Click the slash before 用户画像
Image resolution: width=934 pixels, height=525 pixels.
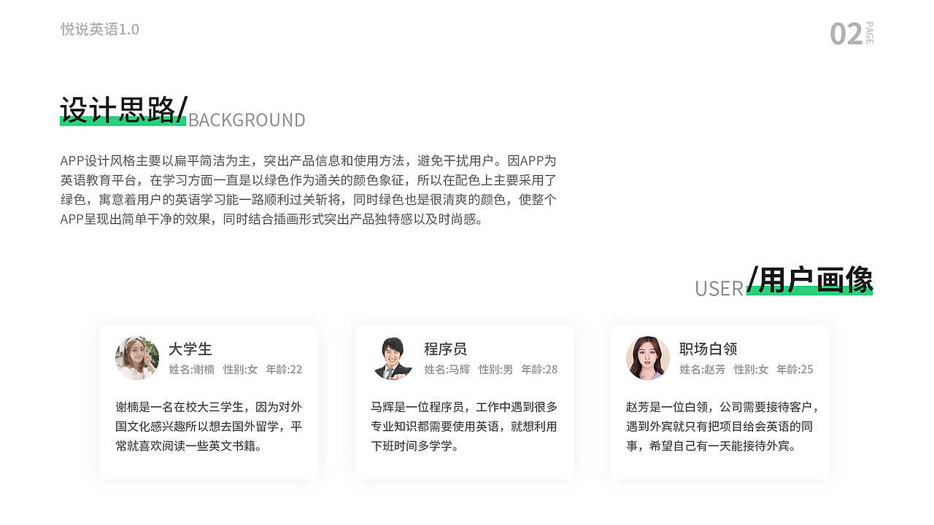pyautogui.click(x=751, y=279)
